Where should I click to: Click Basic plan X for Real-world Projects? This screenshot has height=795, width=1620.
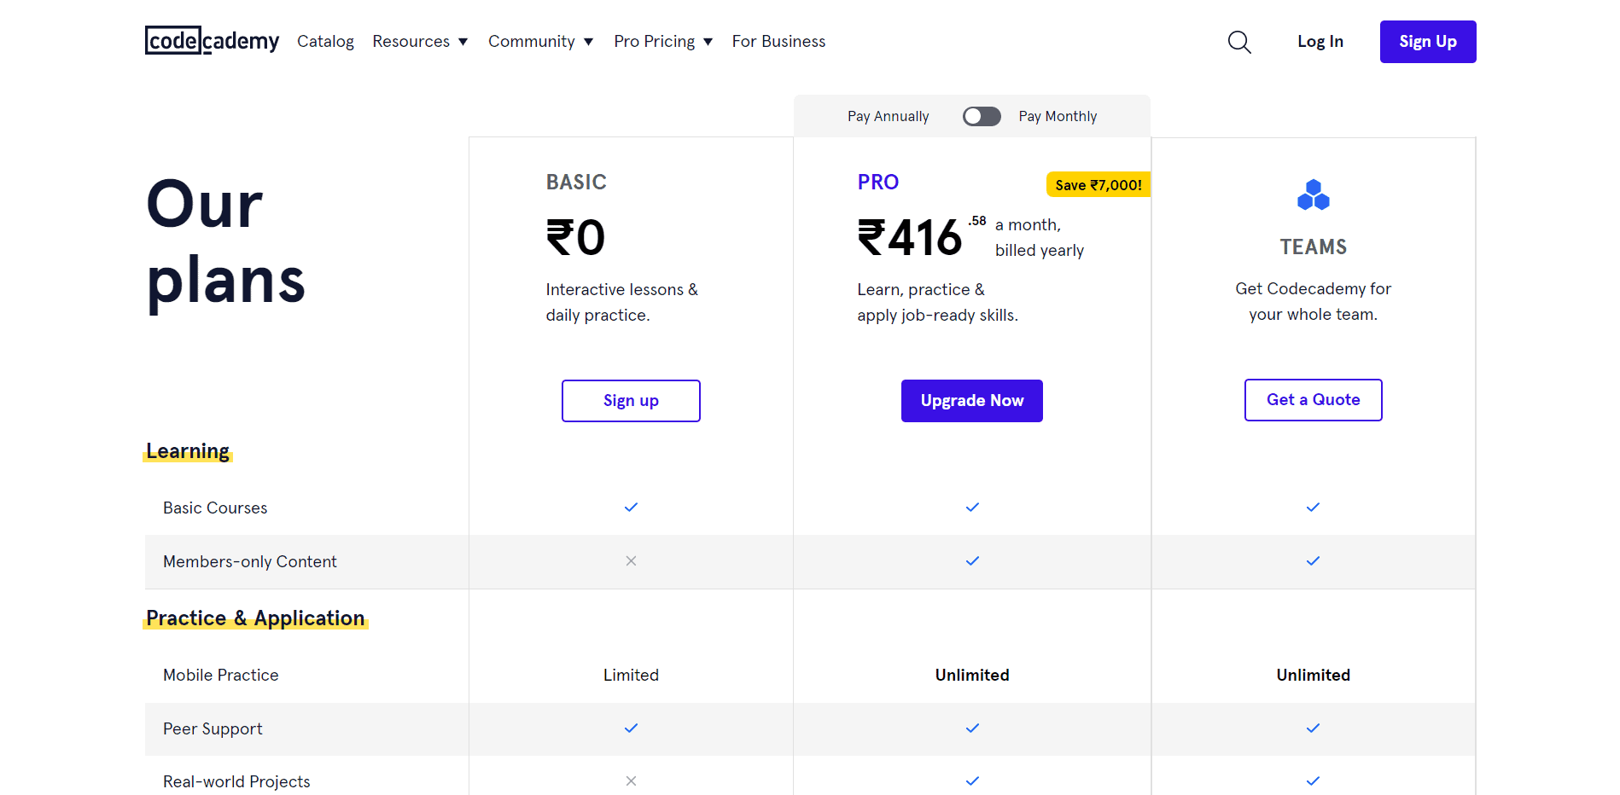(631, 780)
